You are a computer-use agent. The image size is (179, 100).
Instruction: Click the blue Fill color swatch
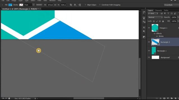pyautogui.click(x=10, y=5)
